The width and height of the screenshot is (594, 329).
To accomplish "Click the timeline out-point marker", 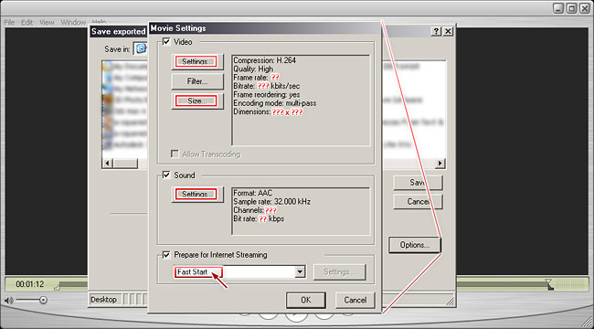I will click(549, 284).
